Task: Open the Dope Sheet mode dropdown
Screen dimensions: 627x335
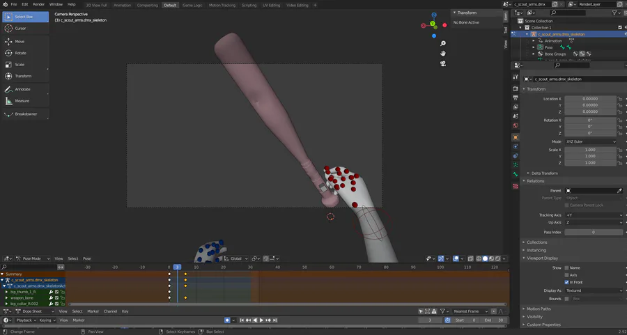Action: 34,311
